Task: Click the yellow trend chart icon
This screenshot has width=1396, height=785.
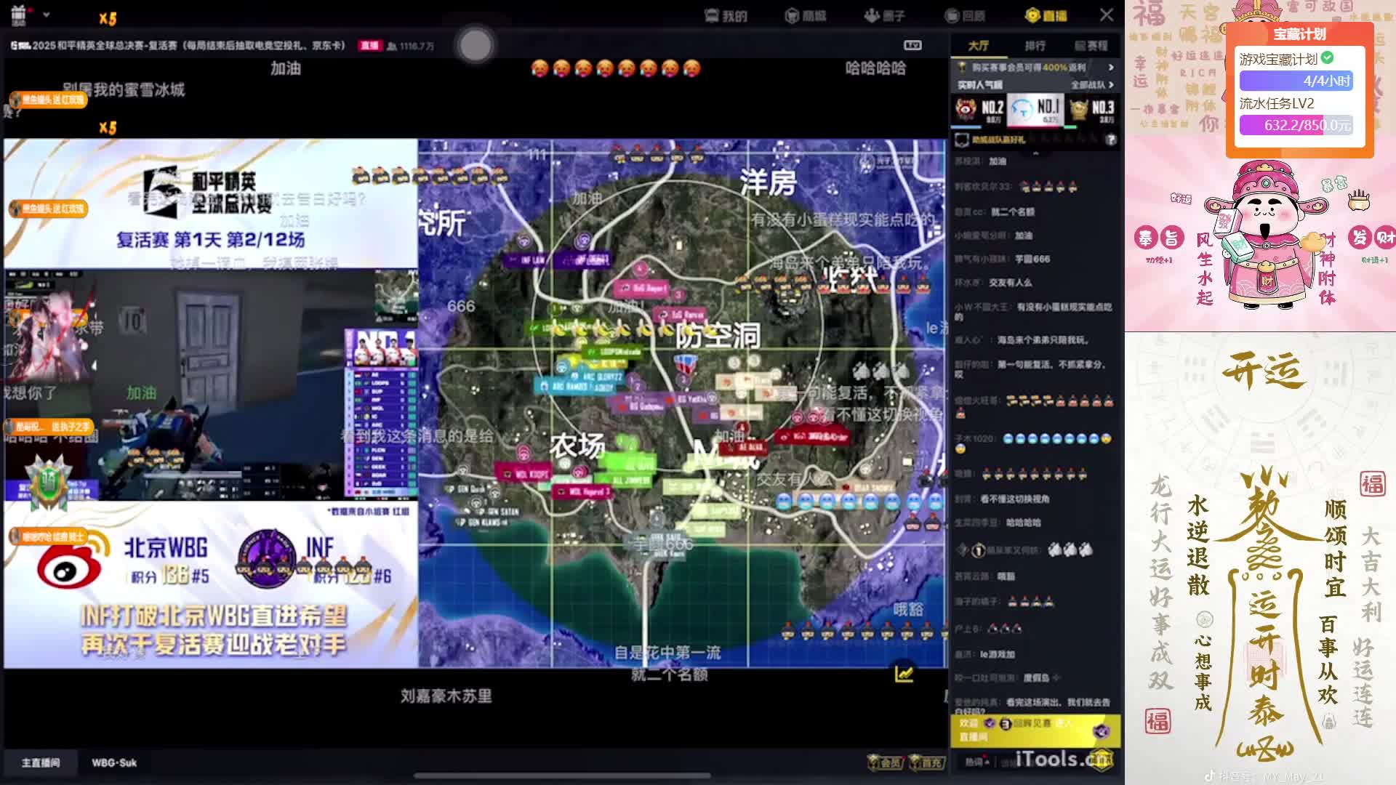Action: [904, 674]
